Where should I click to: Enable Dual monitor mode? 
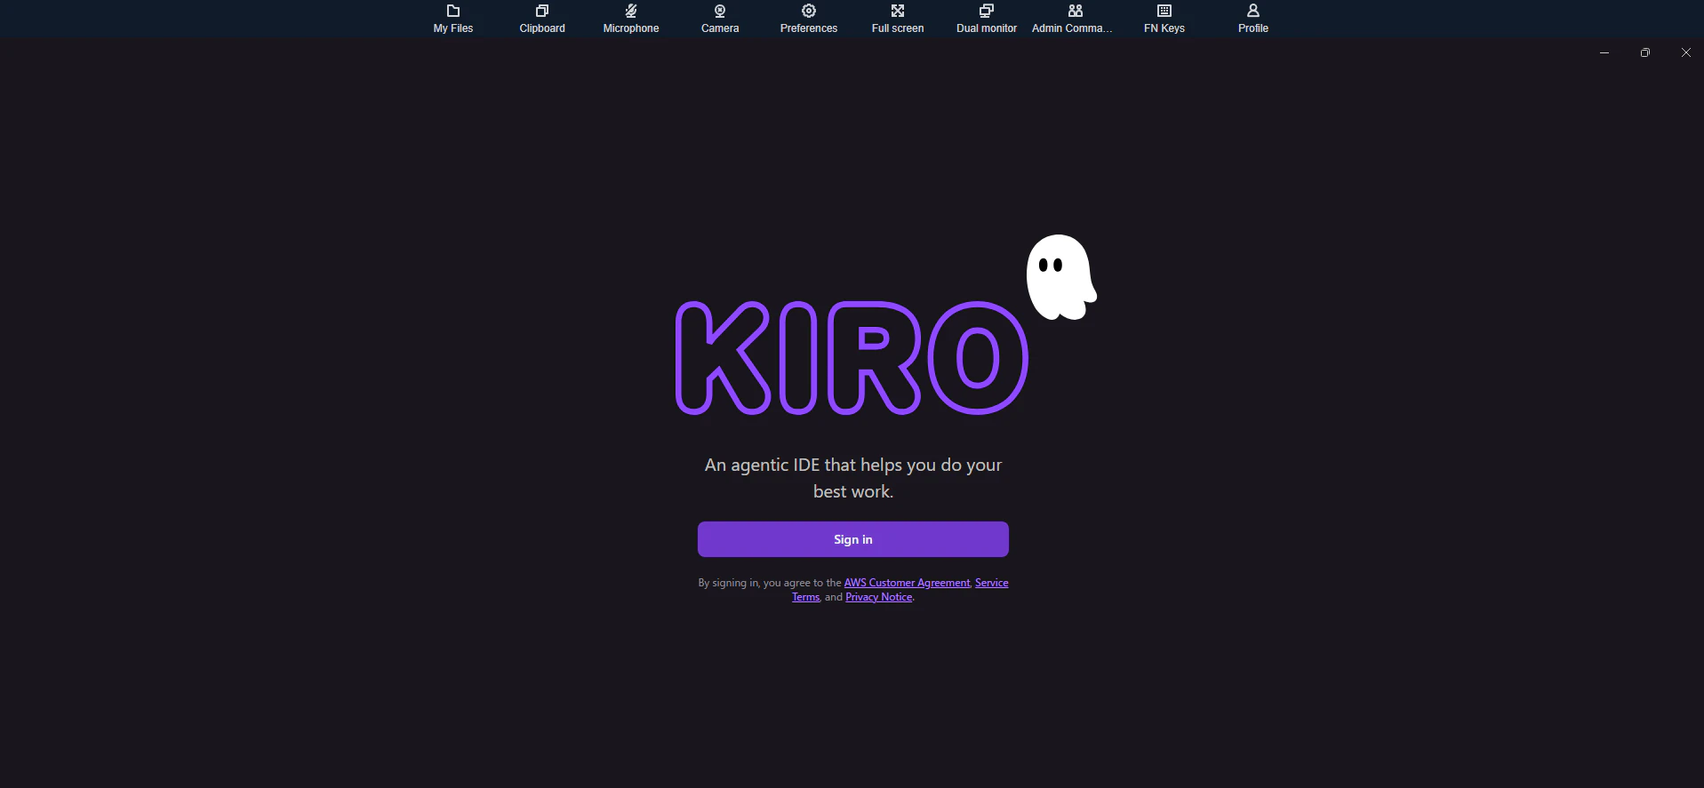pos(987,19)
